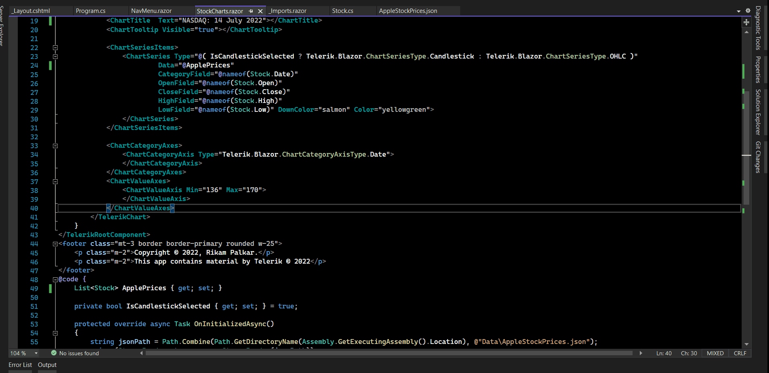Close the StockCharts.razor tab
769x373 pixels.
pyautogui.click(x=260, y=11)
